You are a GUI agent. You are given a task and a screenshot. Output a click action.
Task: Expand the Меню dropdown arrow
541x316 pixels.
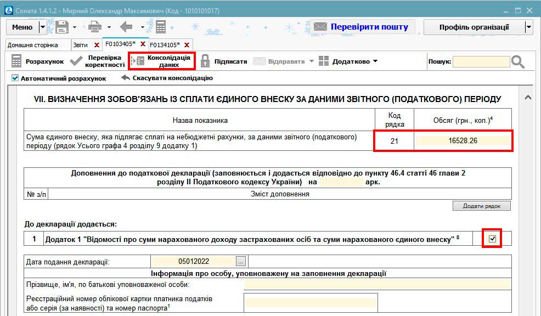43,27
